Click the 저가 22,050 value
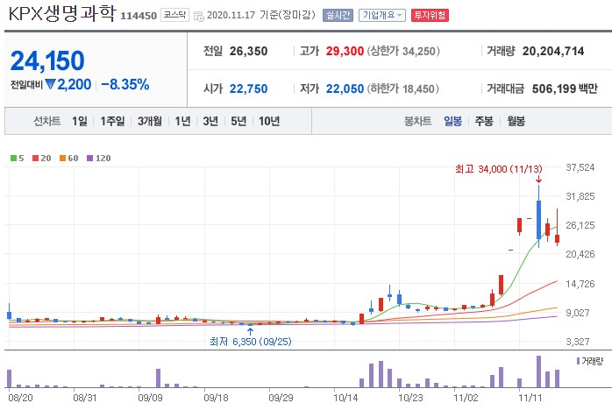The width and height of the screenshot is (612, 410). (x=345, y=89)
